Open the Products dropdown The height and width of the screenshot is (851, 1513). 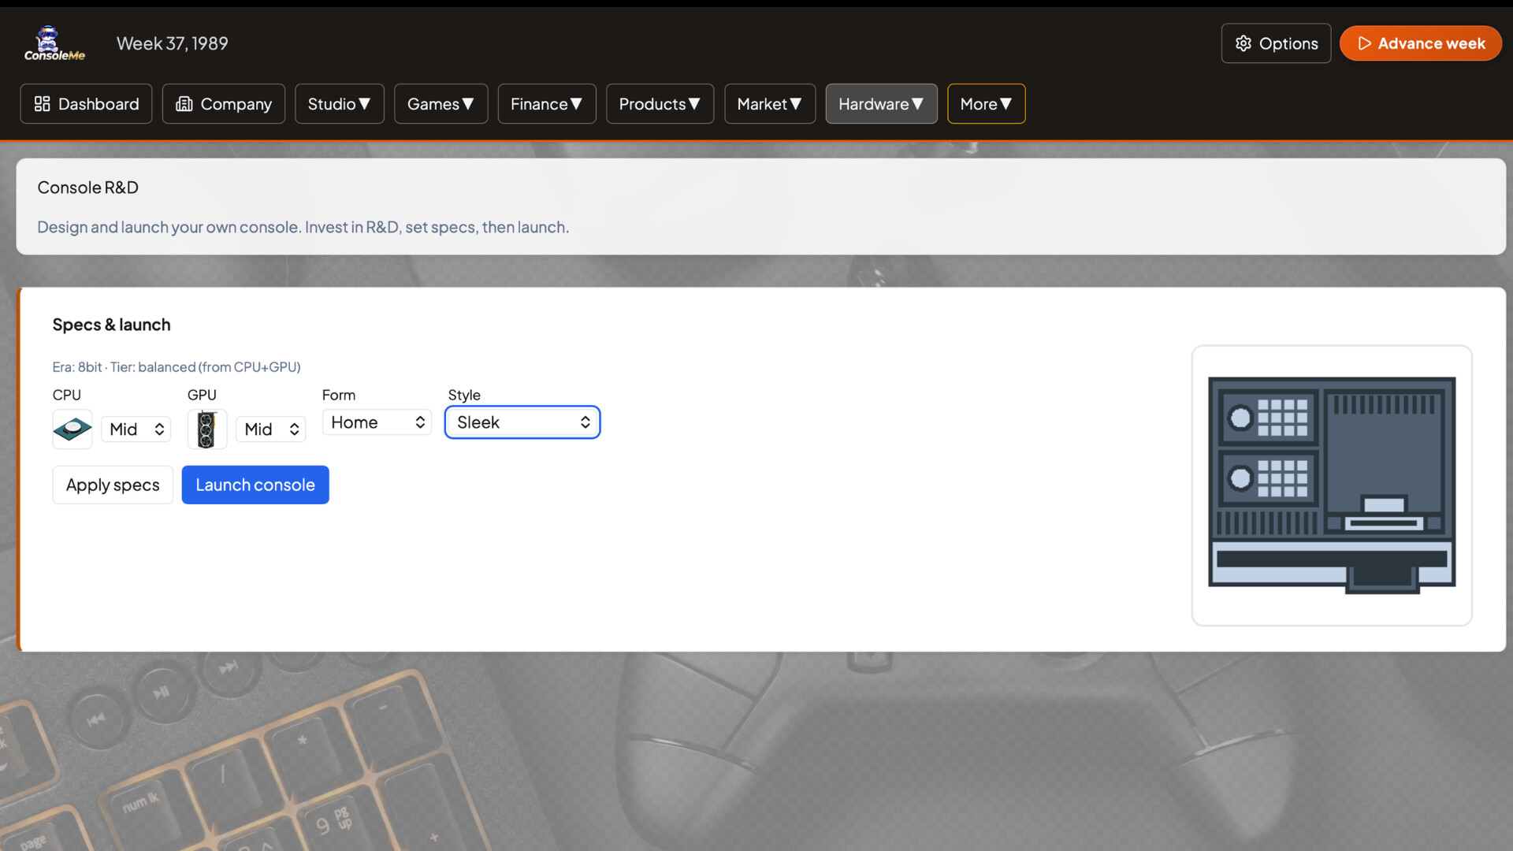click(660, 103)
